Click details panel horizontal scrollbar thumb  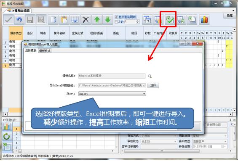point(162,151)
